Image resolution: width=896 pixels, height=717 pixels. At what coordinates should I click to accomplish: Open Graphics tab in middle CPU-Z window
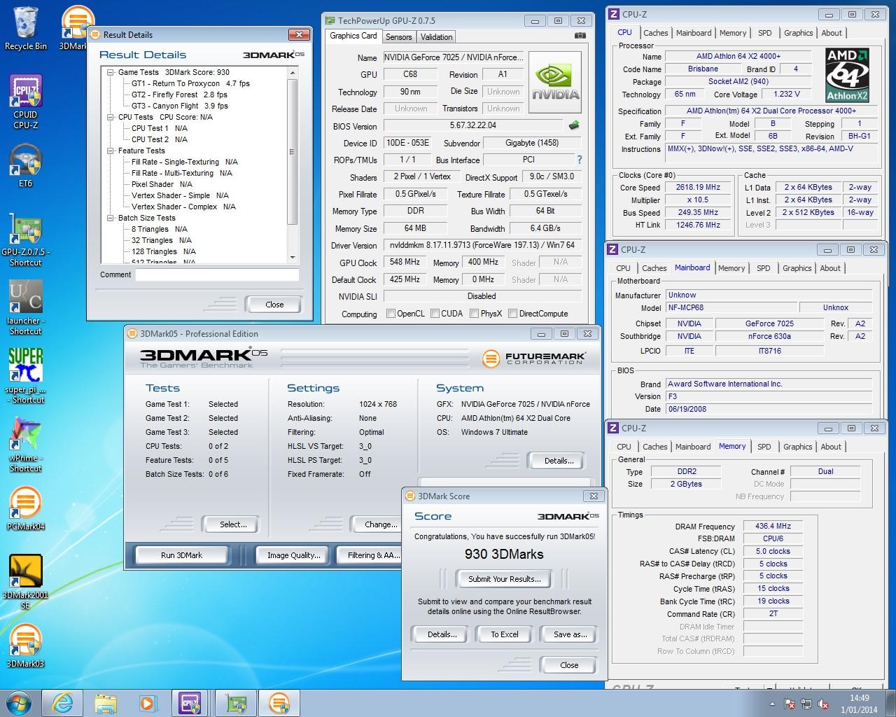point(797,268)
